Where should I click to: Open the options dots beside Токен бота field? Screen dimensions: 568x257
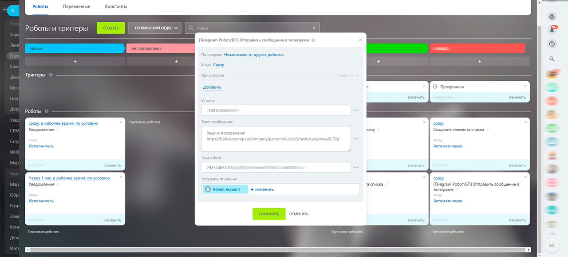(356, 167)
